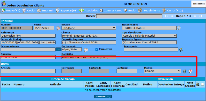Click the save item icon beside Motivo
The width and height of the screenshot is (206, 101).
click(x=185, y=71)
